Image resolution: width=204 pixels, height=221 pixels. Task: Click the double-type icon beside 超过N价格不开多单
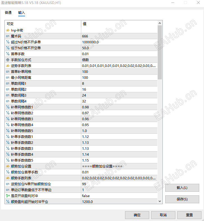pos(8,42)
